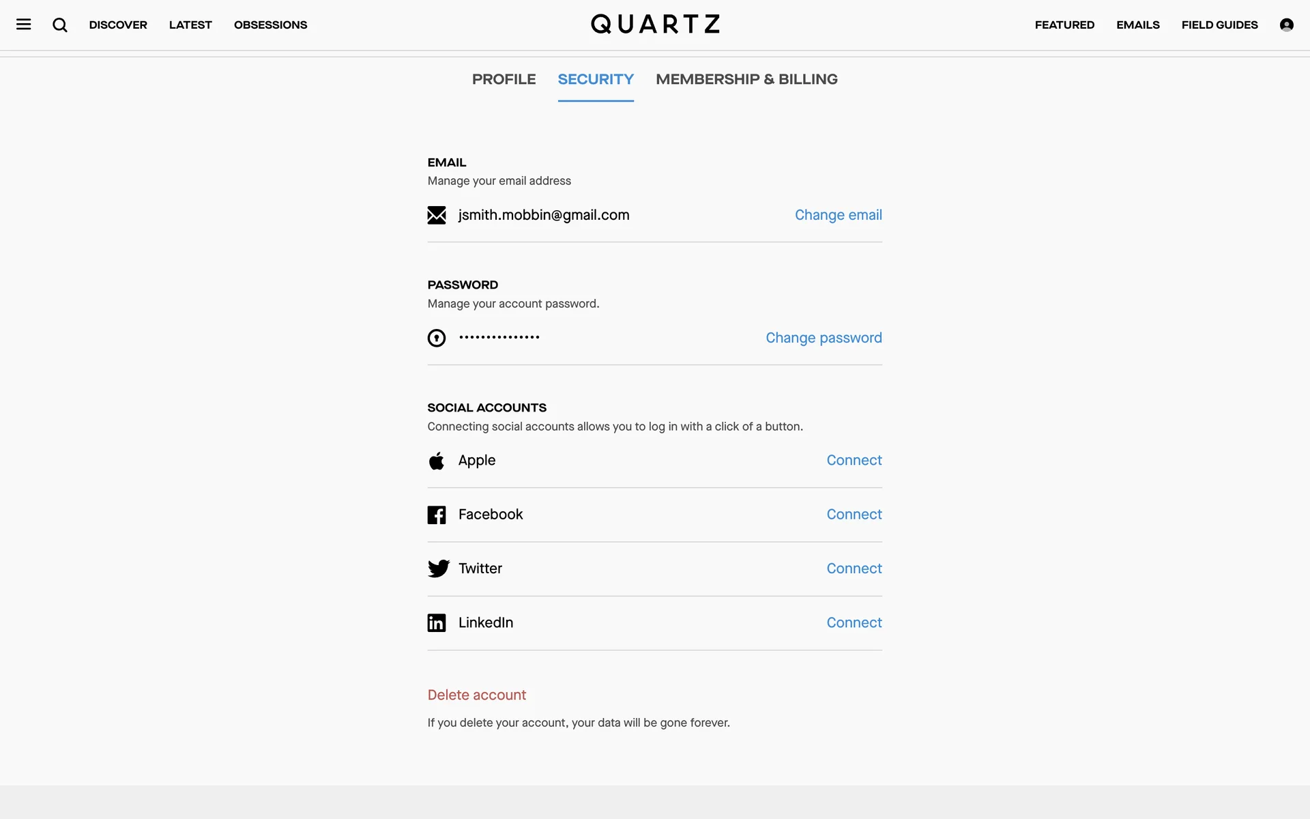Click the envelope icon beside the email
Viewport: 1310px width, 819px height.
click(x=437, y=216)
